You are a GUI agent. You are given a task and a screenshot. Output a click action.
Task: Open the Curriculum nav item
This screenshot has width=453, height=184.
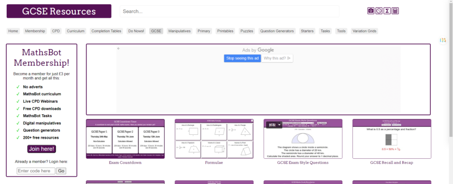point(75,31)
